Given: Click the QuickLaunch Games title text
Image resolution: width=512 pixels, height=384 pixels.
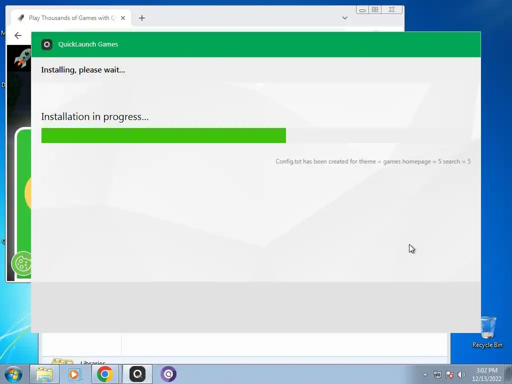Looking at the screenshot, I should [88, 44].
